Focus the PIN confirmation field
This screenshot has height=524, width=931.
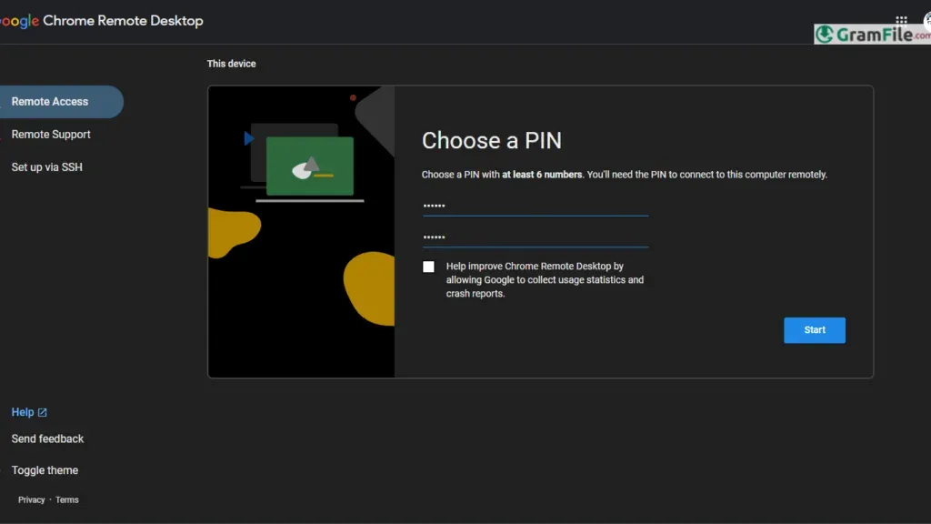pos(535,237)
